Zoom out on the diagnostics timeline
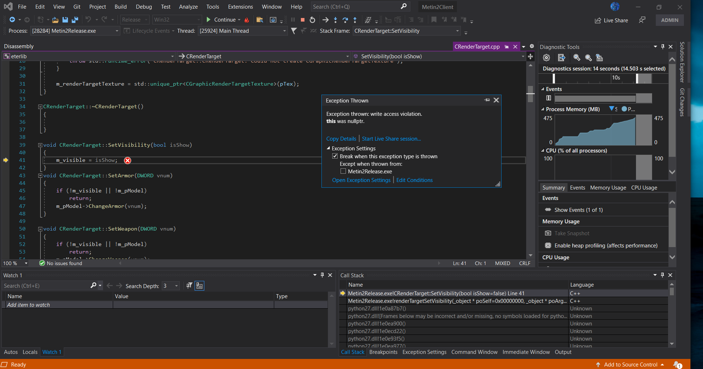This screenshot has height=369, width=703. tap(588, 58)
